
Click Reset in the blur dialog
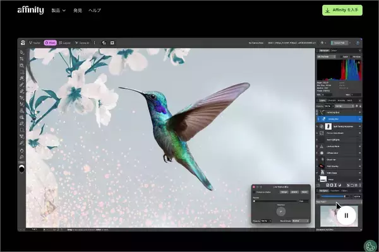[x=304, y=192]
